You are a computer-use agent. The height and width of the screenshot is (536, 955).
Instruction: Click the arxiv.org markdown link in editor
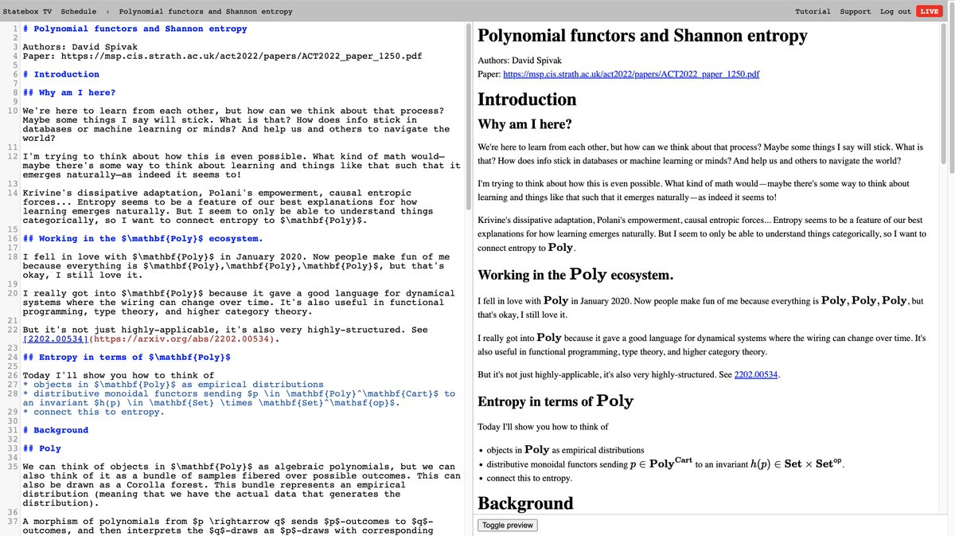click(x=151, y=338)
